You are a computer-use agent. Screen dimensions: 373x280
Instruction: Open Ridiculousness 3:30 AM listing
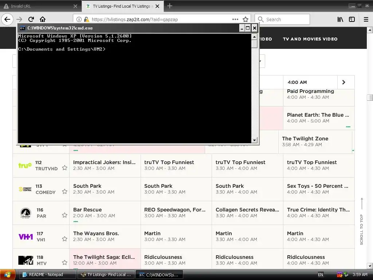(247, 259)
